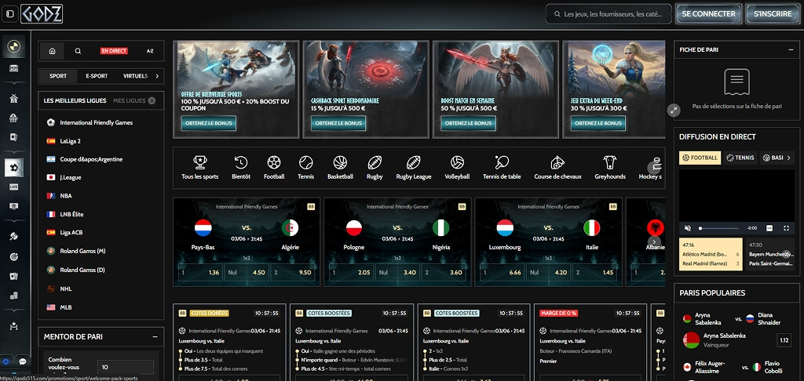Get the Cashback Sport Hebdomadaire bonus
Screen dimensions: 804x381
tap(338, 123)
